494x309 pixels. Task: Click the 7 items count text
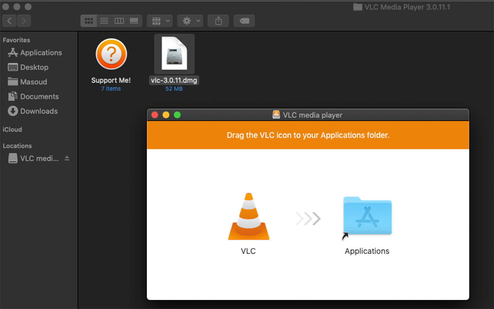click(x=111, y=89)
